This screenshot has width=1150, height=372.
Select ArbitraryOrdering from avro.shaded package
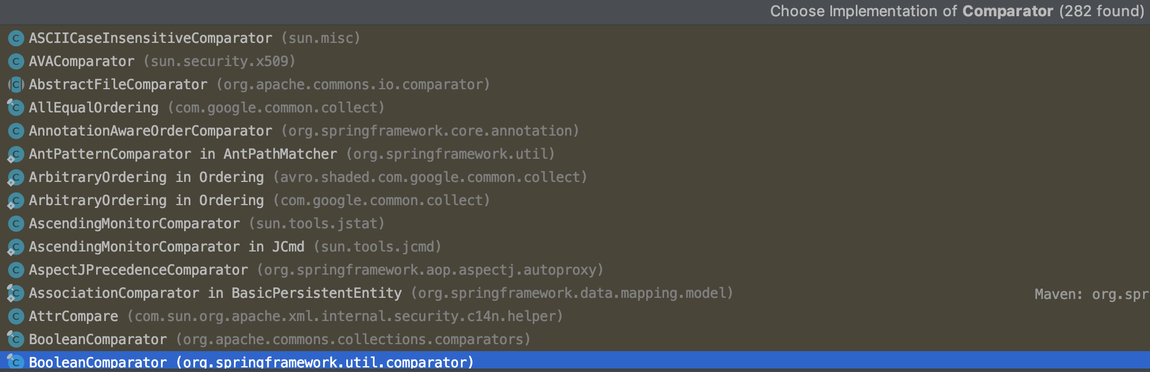(x=575, y=177)
